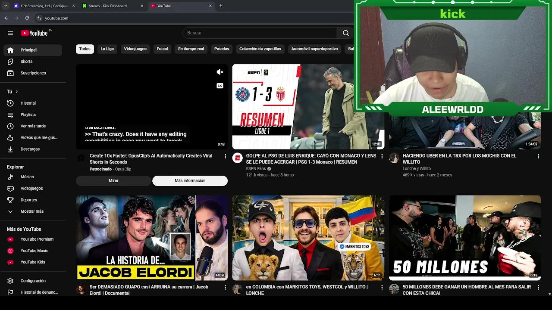Open YouTube Premium in the sidebar
552x310 pixels.
(x=33, y=239)
